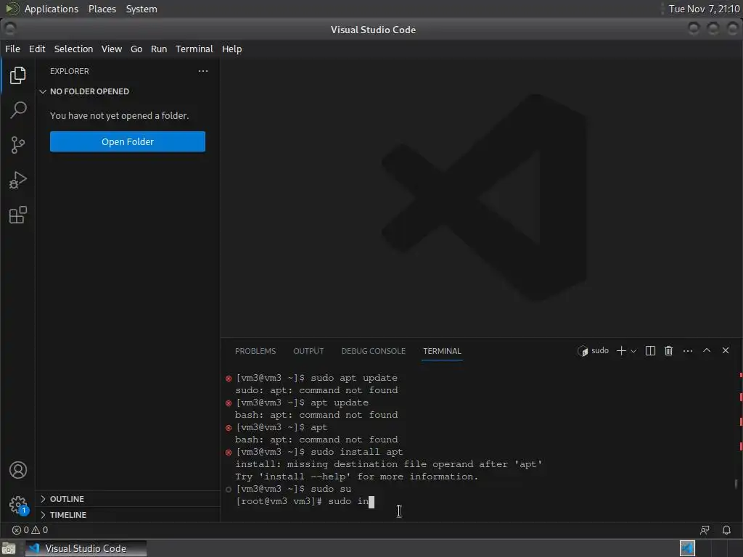Open the View menu

111,49
